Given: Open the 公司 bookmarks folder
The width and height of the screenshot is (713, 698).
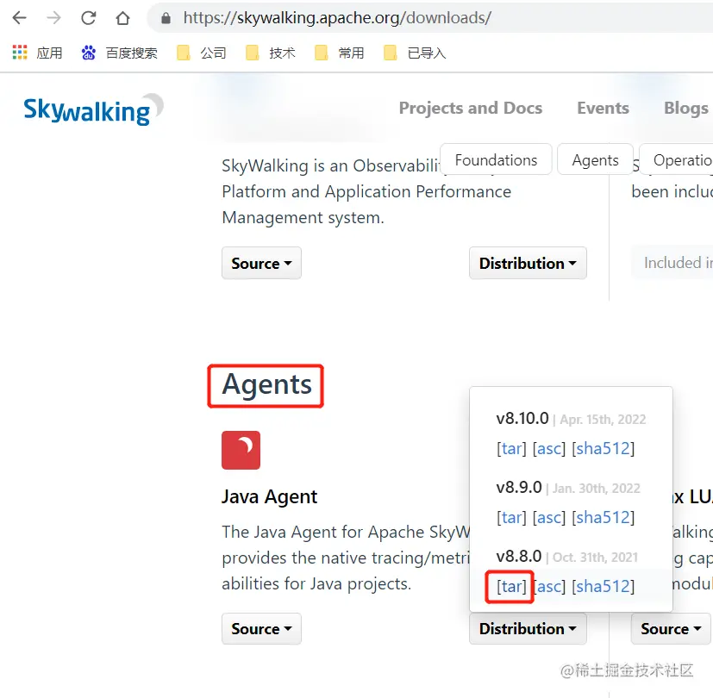Looking at the screenshot, I should tap(202, 53).
